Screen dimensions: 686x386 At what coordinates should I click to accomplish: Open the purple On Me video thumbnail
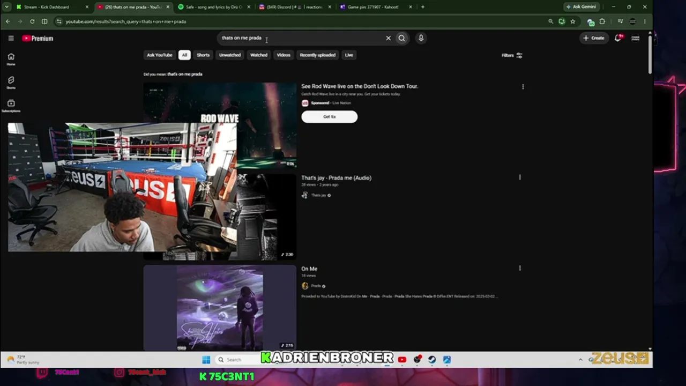coord(220,308)
